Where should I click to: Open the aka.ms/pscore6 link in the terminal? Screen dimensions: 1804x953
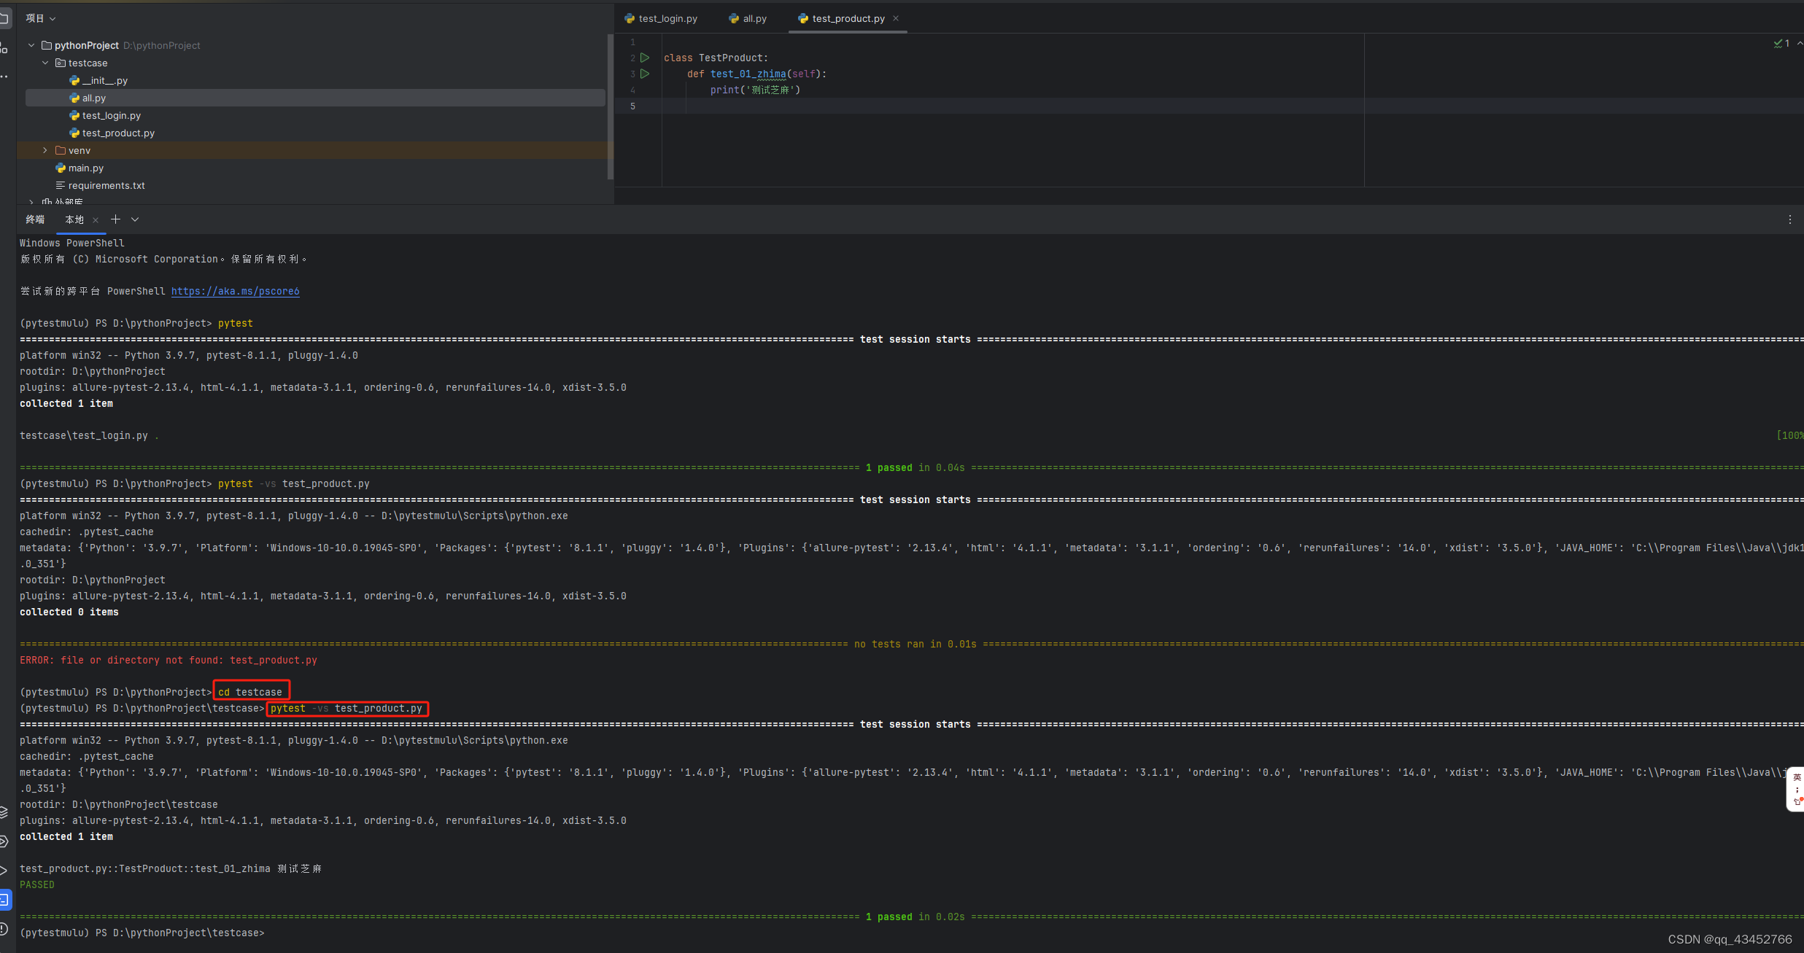point(235,291)
